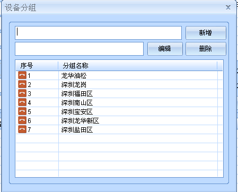Select the 深圳龙华新区 group entry
The width and height of the screenshot is (238, 192).
coord(80,121)
